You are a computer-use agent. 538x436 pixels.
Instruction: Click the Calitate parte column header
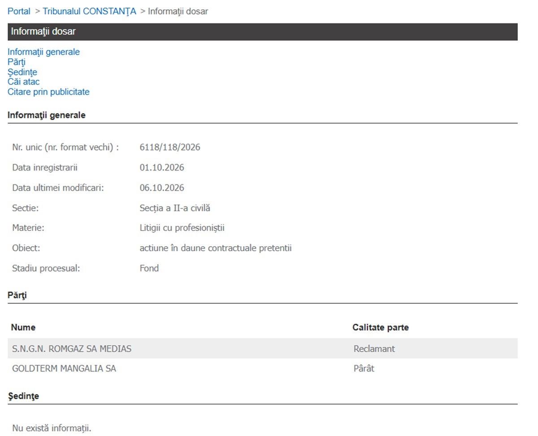pos(381,327)
